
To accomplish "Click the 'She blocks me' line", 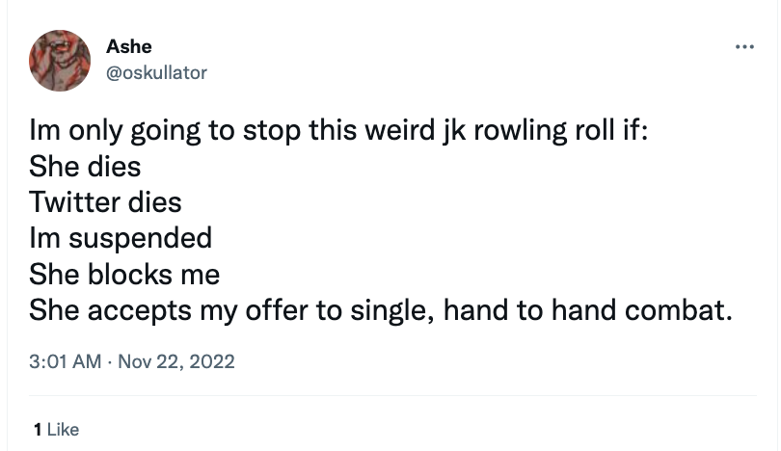I will (124, 275).
